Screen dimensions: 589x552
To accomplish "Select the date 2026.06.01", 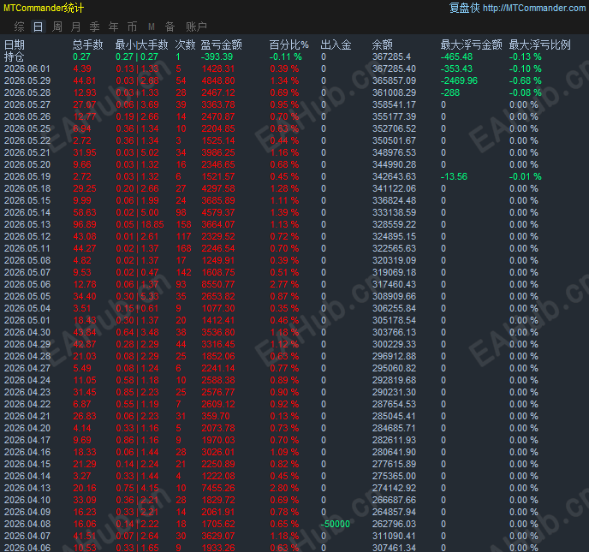I will tap(27, 69).
